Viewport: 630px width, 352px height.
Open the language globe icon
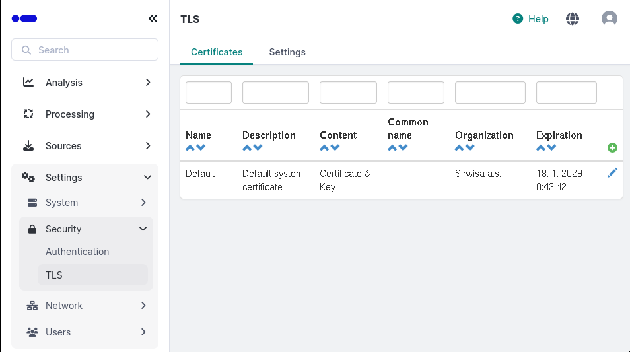pos(573,19)
